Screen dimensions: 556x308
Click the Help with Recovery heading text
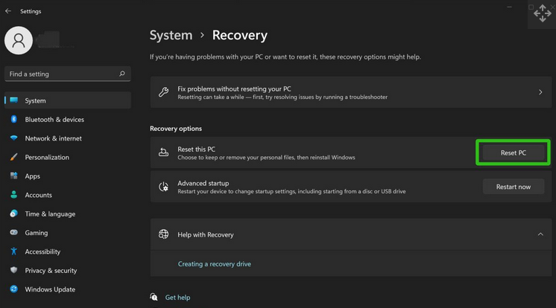pyautogui.click(x=205, y=234)
